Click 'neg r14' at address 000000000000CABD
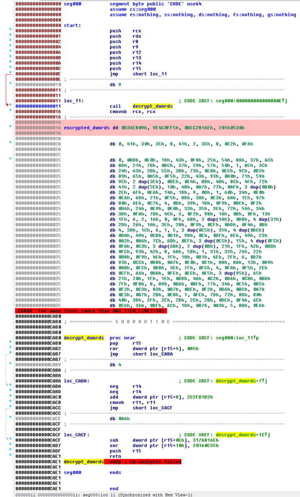300x497 pixels. 125,392
